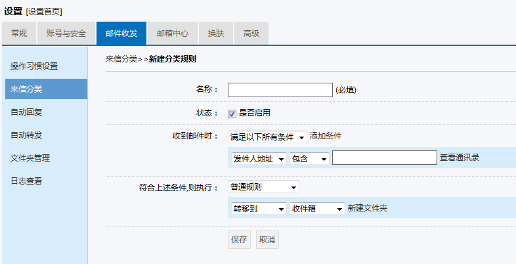The height and width of the screenshot is (264, 516).
Task: Open 文件夹管理 in the sidebar
Action: coord(46,158)
